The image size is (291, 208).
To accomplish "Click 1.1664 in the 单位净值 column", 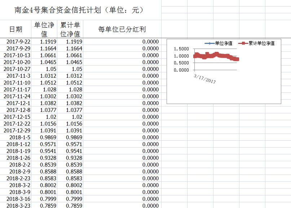I will 48,49.
